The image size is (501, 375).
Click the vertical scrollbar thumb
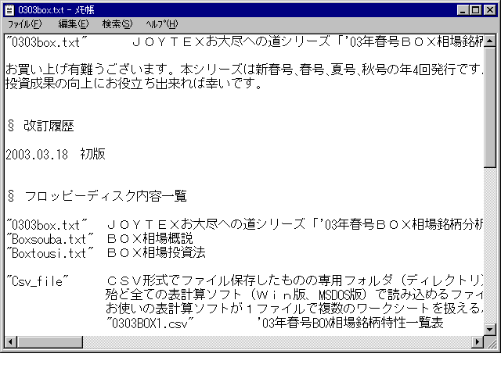[x=489, y=107]
